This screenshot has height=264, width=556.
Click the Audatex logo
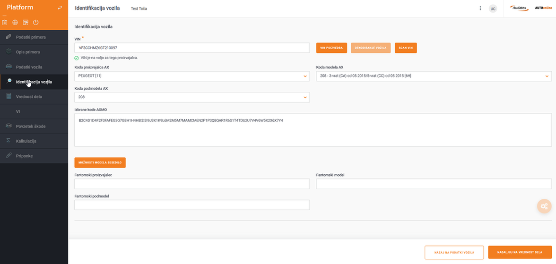tap(519, 8)
